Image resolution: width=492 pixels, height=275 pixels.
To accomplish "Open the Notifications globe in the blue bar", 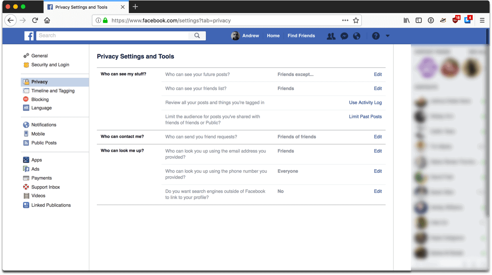I will point(357,36).
